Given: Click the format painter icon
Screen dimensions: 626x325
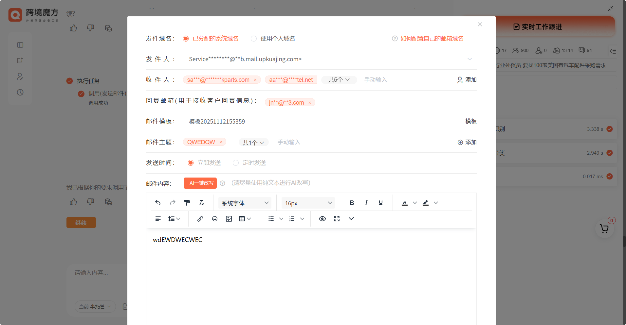Looking at the screenshot, I should [187, 203].
